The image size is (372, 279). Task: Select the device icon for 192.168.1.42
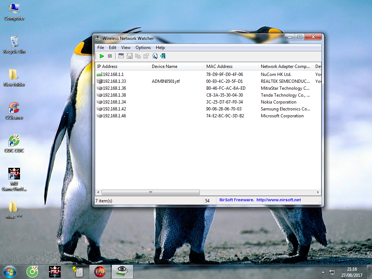point(100,109)
